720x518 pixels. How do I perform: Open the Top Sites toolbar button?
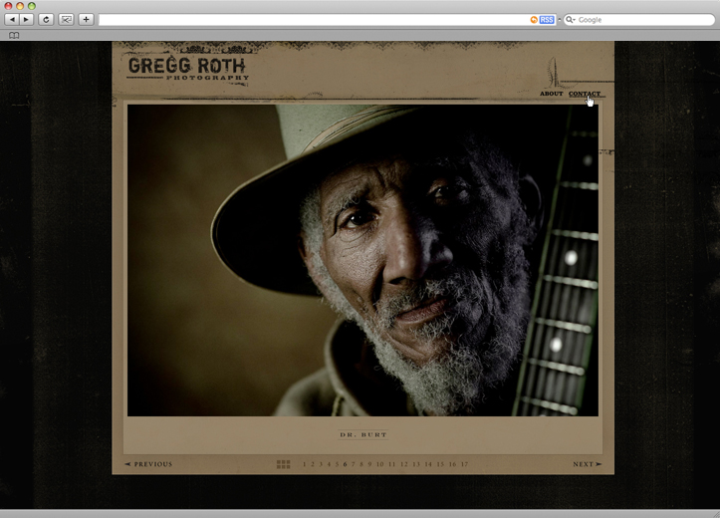pyautogui.click(x=66, y=19)
